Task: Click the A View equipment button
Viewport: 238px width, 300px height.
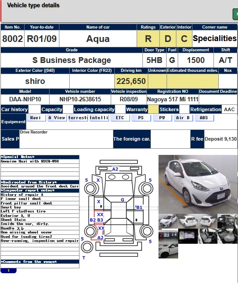Action: point(57,118)
